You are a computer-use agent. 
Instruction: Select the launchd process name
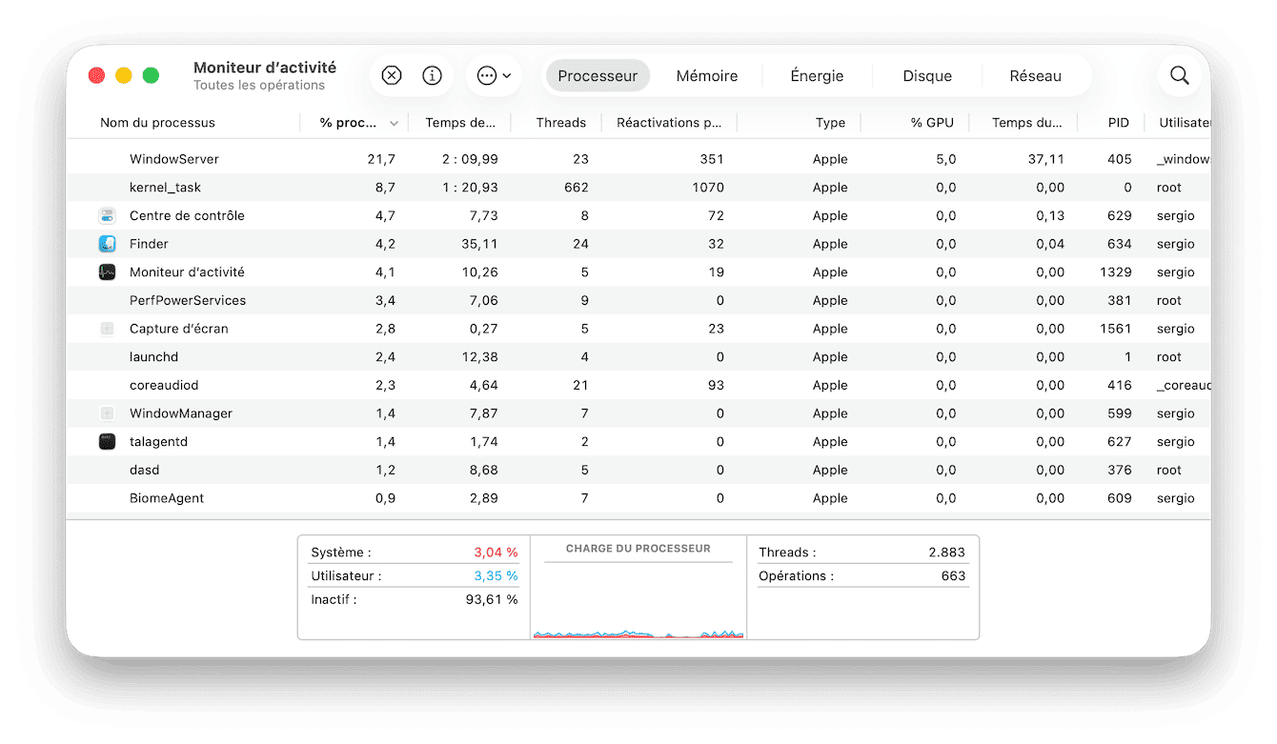pyautogui.click(x=153, y=357)
